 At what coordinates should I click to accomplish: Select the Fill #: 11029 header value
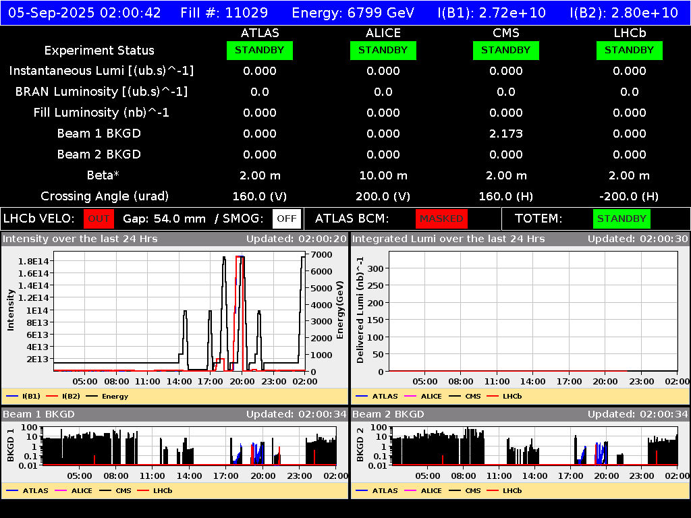(x=224, y=13)
